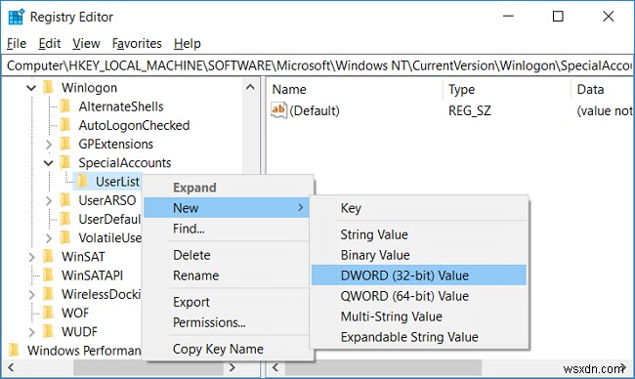Click the WinSATAPI folder icon
Image resolution: width=635 pixels, height=379 pixels.
point(48,275)
